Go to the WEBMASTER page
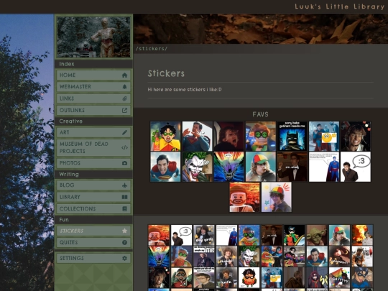This screenshot has width=388, height=291. pyautogui.click(x=93, y=87)
